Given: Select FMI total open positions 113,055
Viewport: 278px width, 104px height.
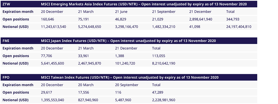Looking at the screenshot, I should (159, 56).
